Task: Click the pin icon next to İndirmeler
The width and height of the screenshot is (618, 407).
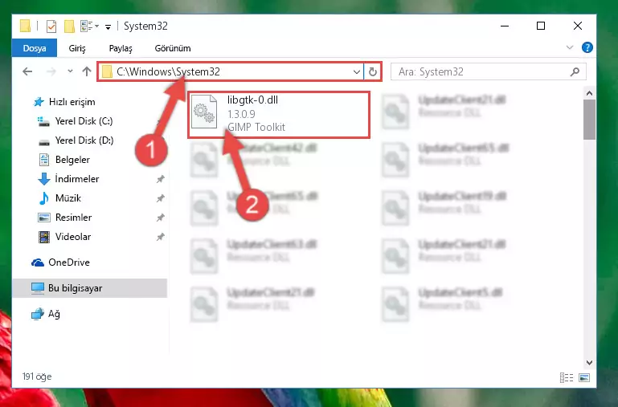Action: tap(161, 179)
